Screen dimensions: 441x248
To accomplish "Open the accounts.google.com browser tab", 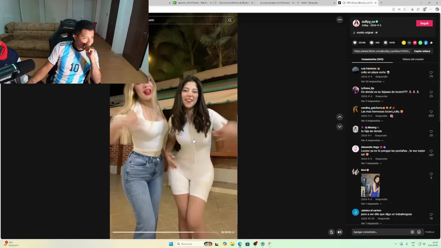I will [x=275, y=3].
